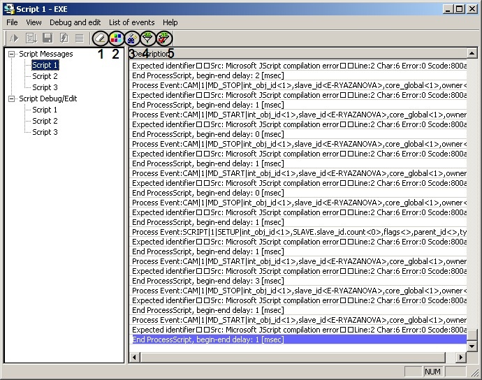Click the grayed-out run arrow icon

point(13,38)
